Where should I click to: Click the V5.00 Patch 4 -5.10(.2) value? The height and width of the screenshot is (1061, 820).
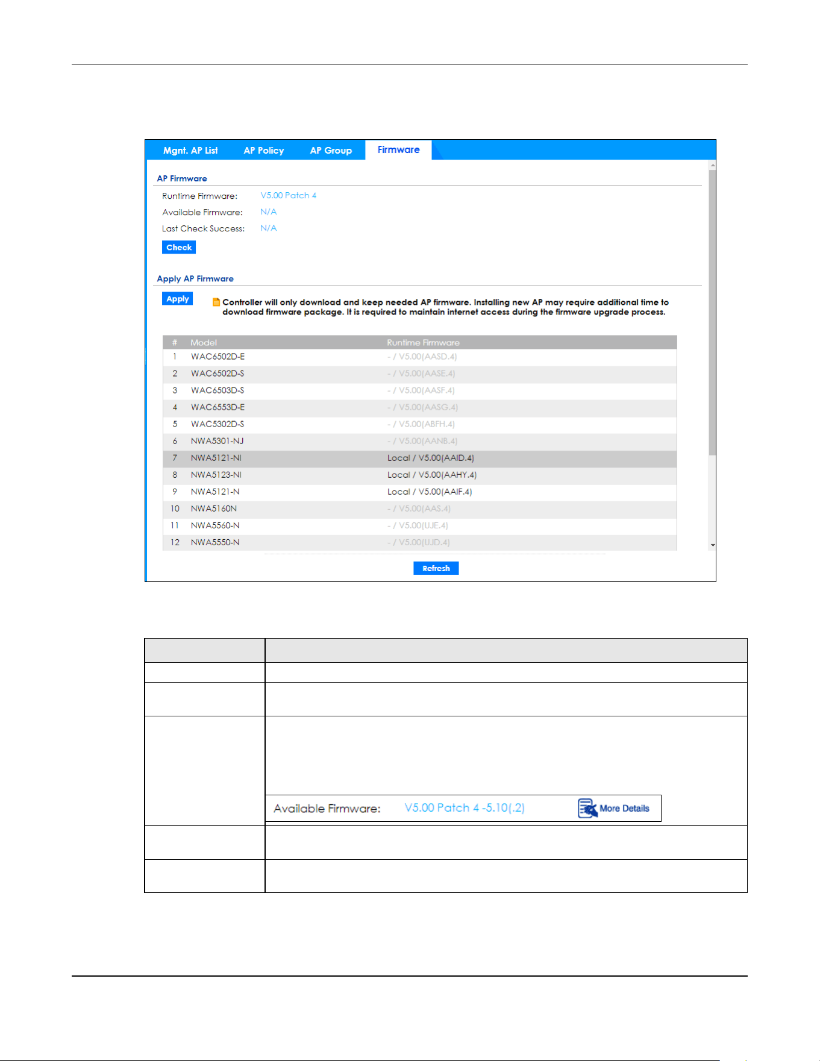(x=465, y=808)
